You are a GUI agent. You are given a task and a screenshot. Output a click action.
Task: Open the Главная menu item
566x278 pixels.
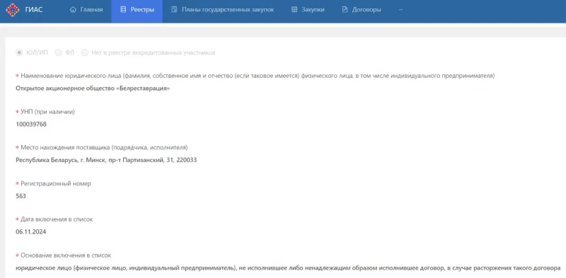(86, 10)
